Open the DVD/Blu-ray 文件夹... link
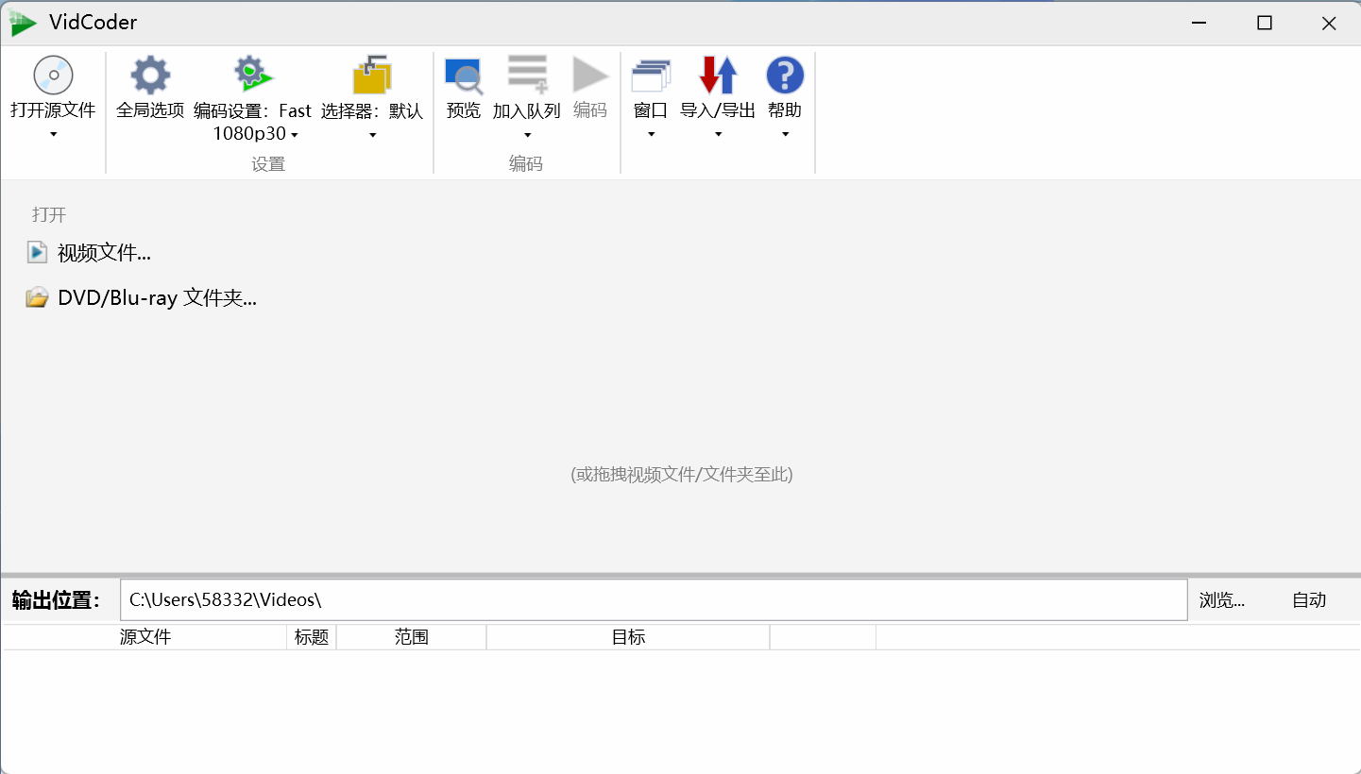 click(x=157, y=298)
